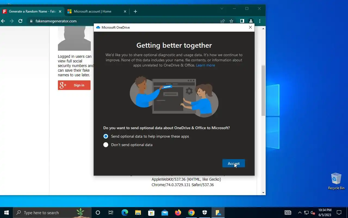348x218 pixels.
Task: Switch to Microsoft account Home tab
Action: pyautogui.click(x=92, y=11)
